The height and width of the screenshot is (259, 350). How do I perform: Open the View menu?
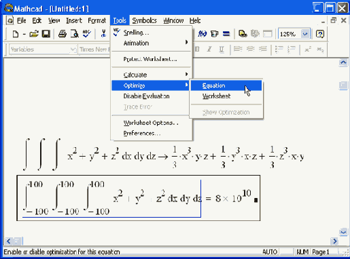[x=54, y=20]
